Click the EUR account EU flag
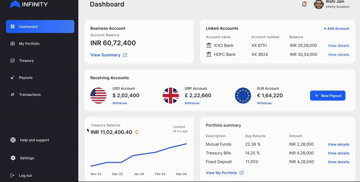This screenshot has height=182, width=360. click(243, 96)
